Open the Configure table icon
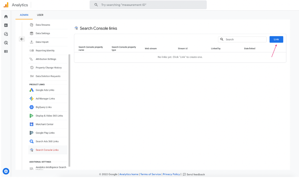 pyautogui.click(x=6, y=52)
